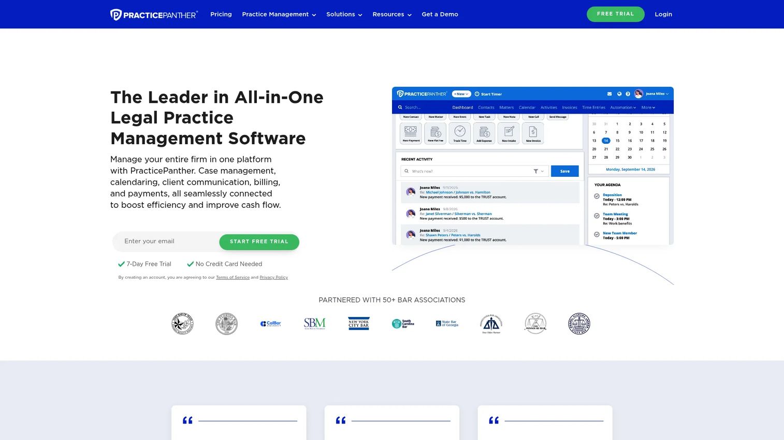Toggle the New Team Member check circle
Image resolution: width=784 pixels, height=440 pixels.
click(x=597, y=235)
